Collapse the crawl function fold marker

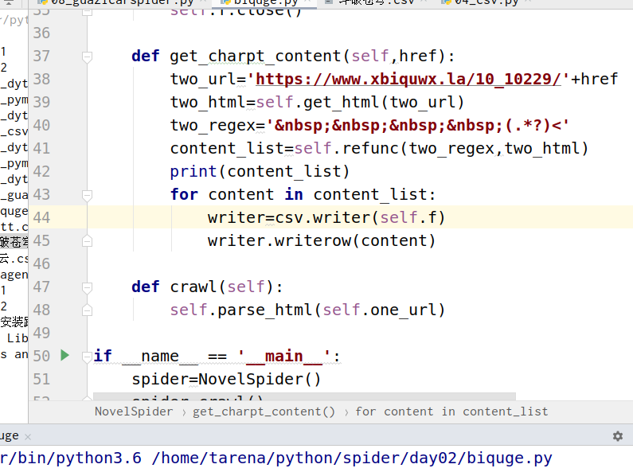tap(87, 287)
